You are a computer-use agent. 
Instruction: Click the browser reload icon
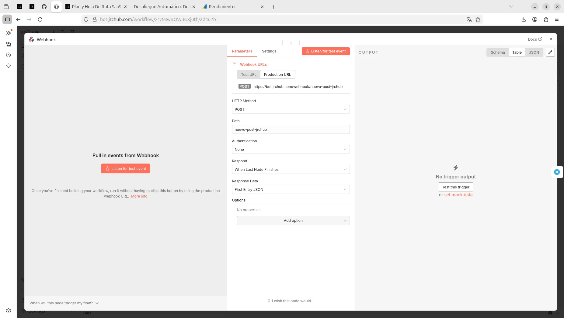pos(40,19)
